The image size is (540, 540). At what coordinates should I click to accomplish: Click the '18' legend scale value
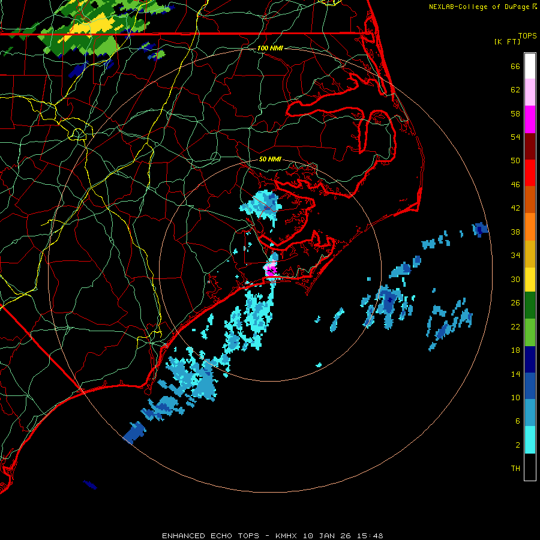[515, 350]
